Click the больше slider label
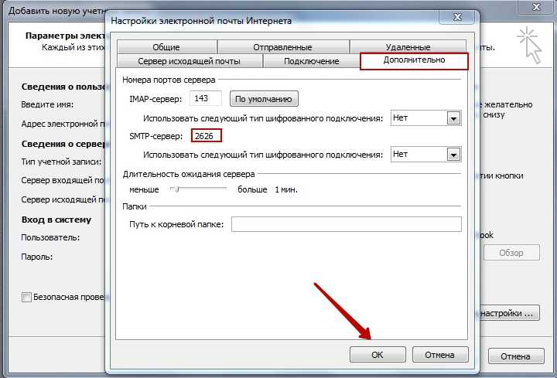Screen dimensions: 557x378 [x=252, y=189]
